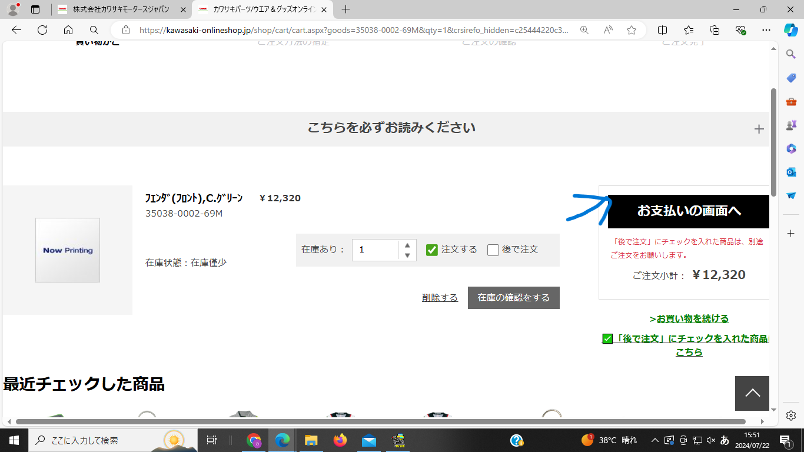The width and height of the screenshot is (804, 452).
Task: Increase quantity with stepper up arrow
Action: click(407, 245)
